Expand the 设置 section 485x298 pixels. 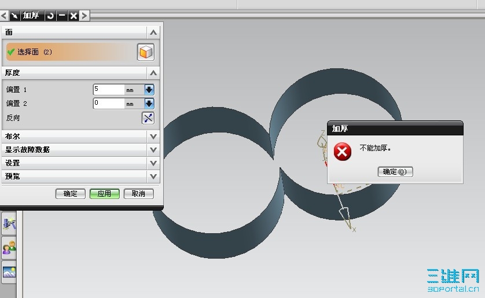click(153, 163)
